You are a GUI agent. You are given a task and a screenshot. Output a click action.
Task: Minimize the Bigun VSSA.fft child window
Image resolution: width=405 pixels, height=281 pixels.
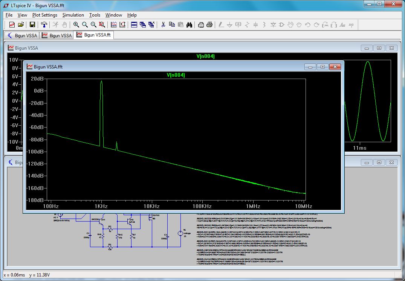(310, 67)
